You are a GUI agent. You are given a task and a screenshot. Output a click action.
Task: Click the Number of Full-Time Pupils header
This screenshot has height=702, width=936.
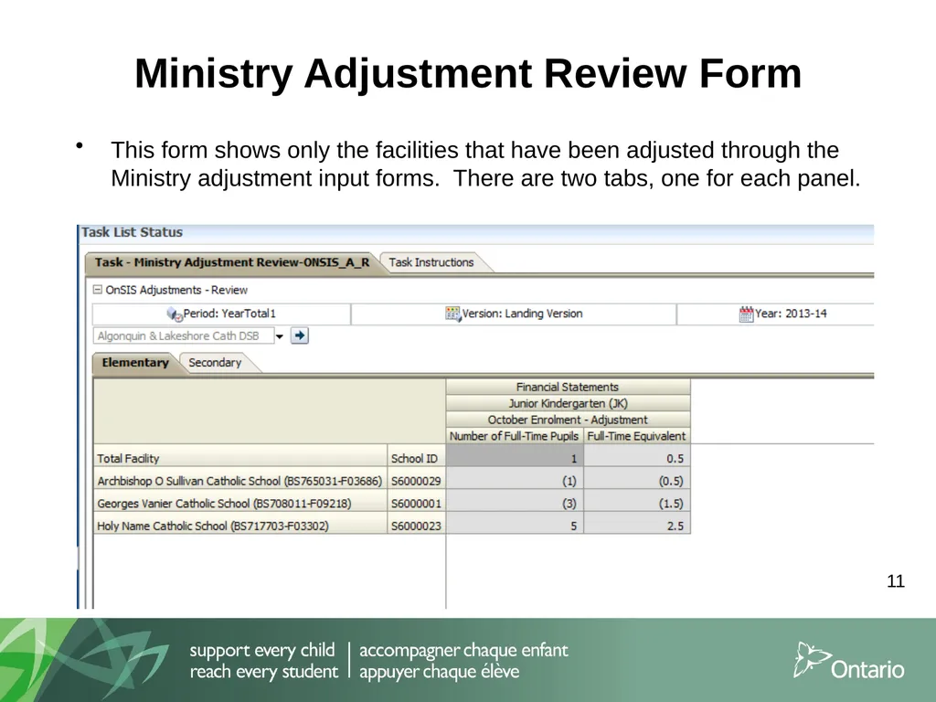pyautogui.click(x=514, y=436)
